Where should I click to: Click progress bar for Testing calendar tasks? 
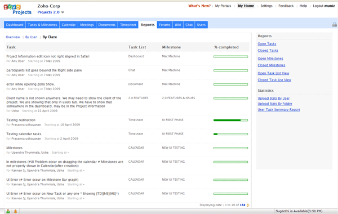click(230, 134)
